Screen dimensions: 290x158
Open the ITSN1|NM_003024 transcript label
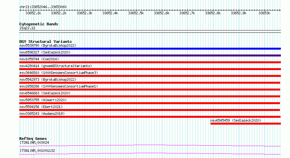34,142
